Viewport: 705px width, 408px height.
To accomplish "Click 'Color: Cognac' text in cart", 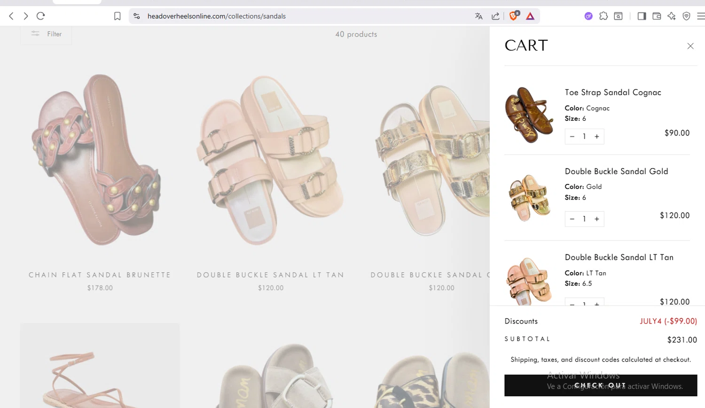I will pyautogui.click(x=587, y=108).
